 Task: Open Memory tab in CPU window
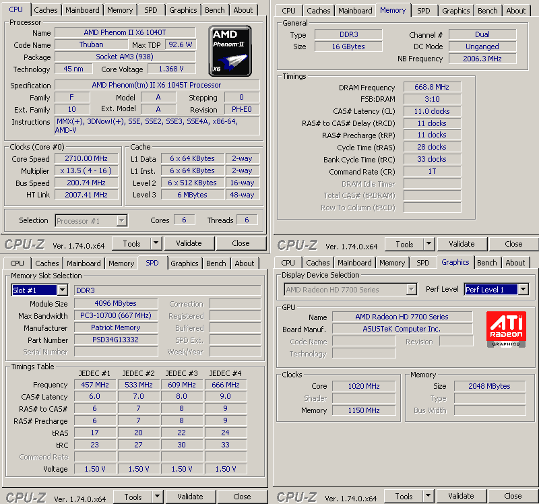coord(120,10)
